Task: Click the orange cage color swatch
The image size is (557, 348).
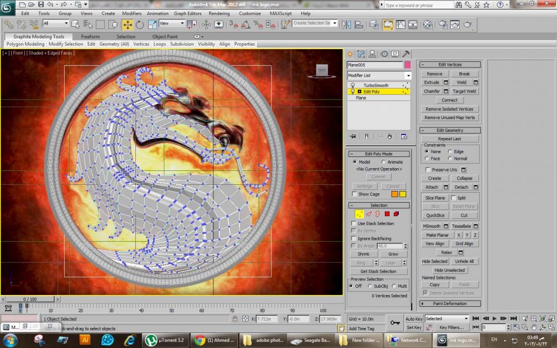Action: [x=395, y=194]
